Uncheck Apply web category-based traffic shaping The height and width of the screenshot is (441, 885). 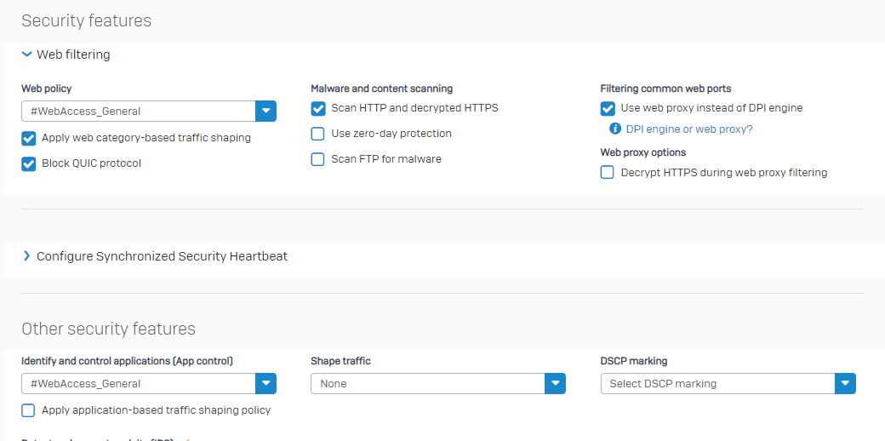(29, 138)
